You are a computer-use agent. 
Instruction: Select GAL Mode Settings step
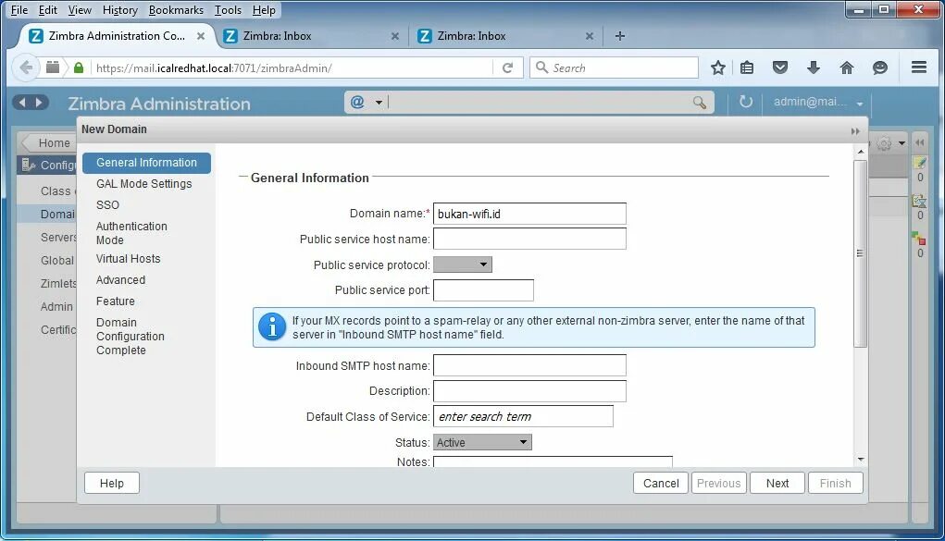pos(144,184)
